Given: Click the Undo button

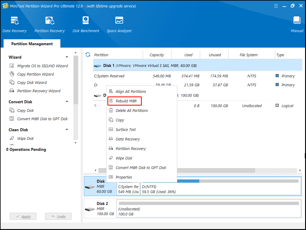Looking at the screenshot, I should tap(58, 216).
